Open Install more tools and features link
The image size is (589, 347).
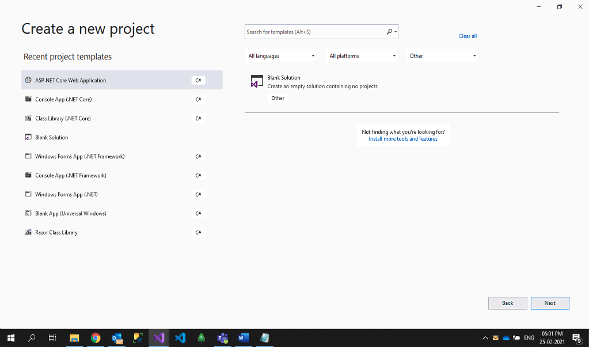coord(402,139)
